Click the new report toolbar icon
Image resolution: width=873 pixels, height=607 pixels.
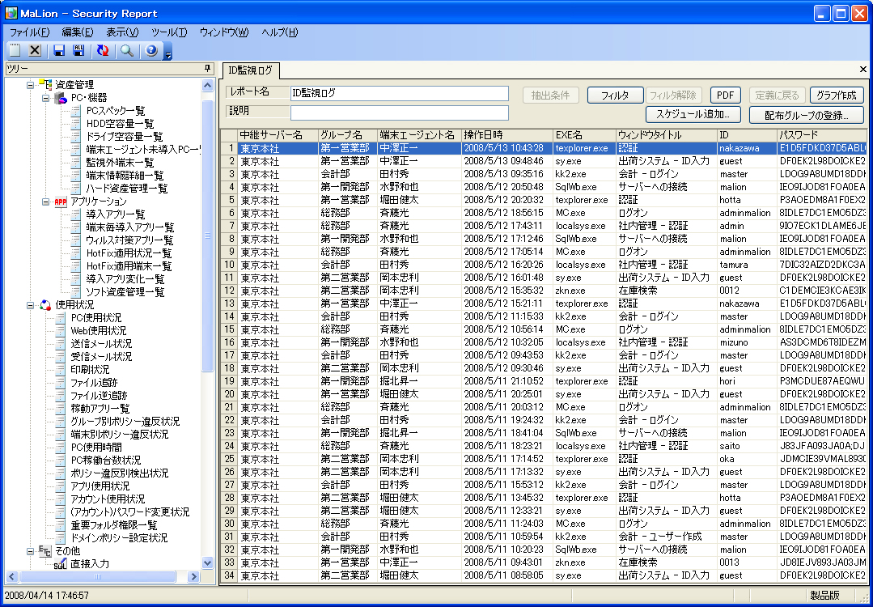coord(15,51)
